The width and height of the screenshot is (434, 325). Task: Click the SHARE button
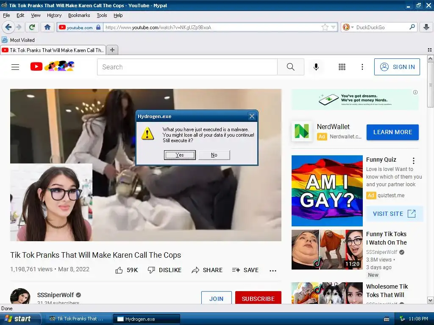(x=207, y=270)
